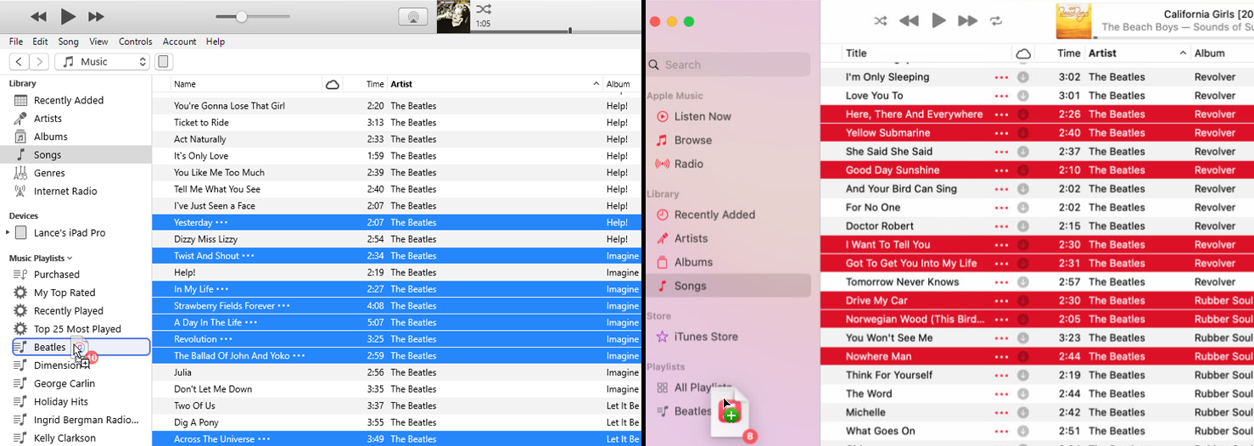
Task: Click the iTunes previous track button
Action: coord(38,17)
